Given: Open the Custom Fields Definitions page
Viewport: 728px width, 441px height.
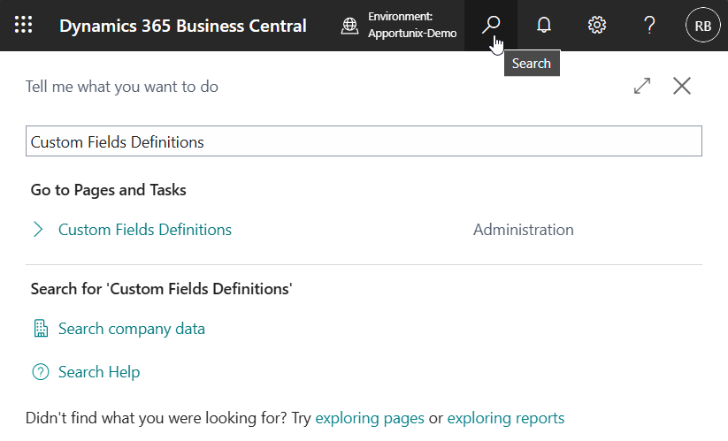Looking at the screenshot, I should (x=145, y=230).
